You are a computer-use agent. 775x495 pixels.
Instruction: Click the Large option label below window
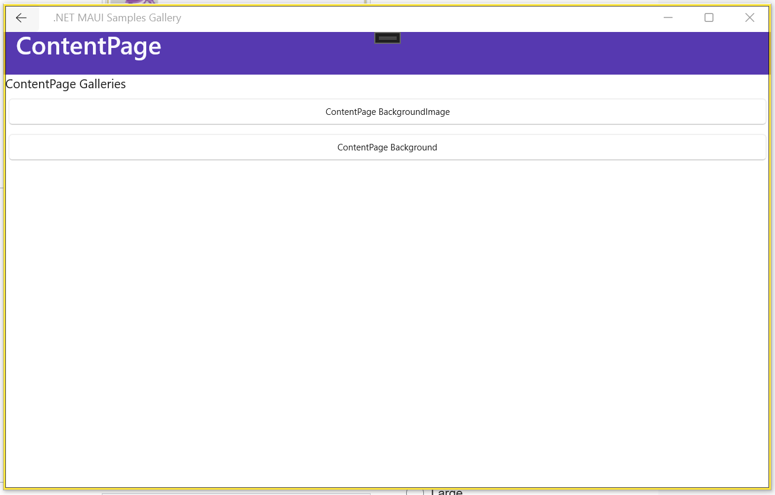click(x=446, y=492)
